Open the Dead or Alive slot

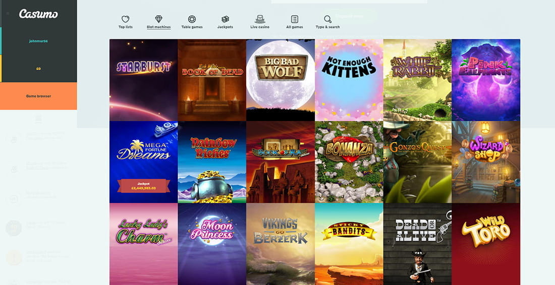(417, 244)
